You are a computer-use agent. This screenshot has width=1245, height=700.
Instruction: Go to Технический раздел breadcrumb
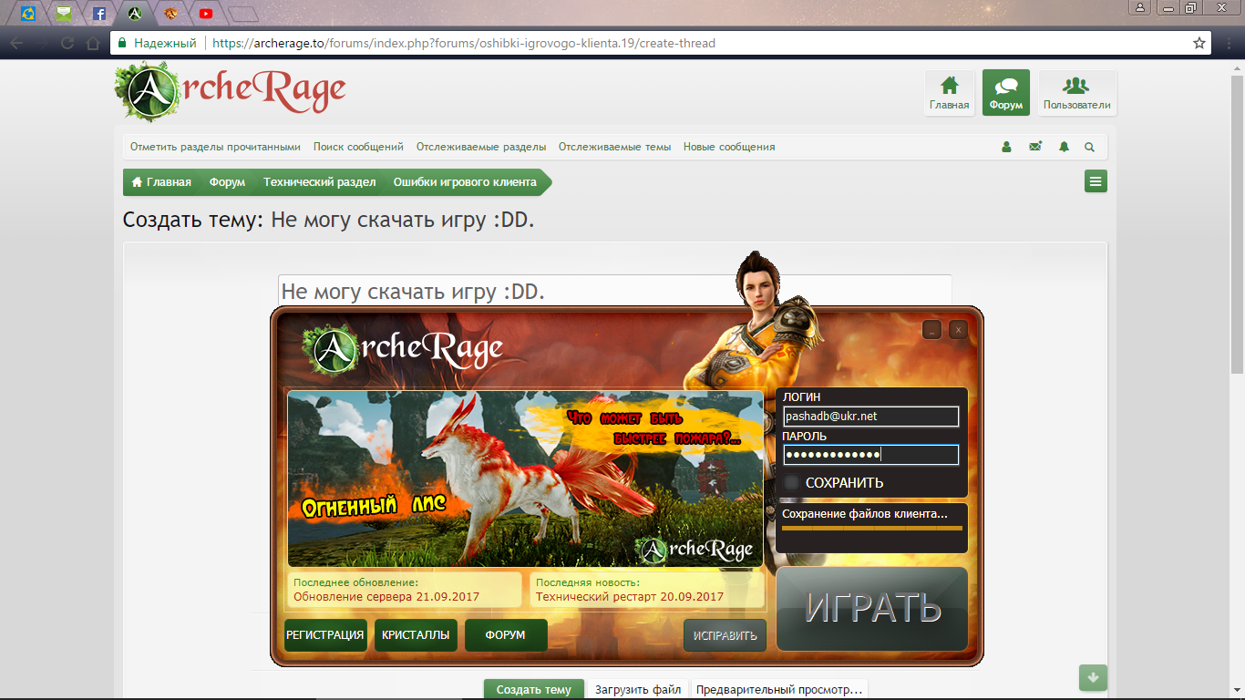[320, 182]
